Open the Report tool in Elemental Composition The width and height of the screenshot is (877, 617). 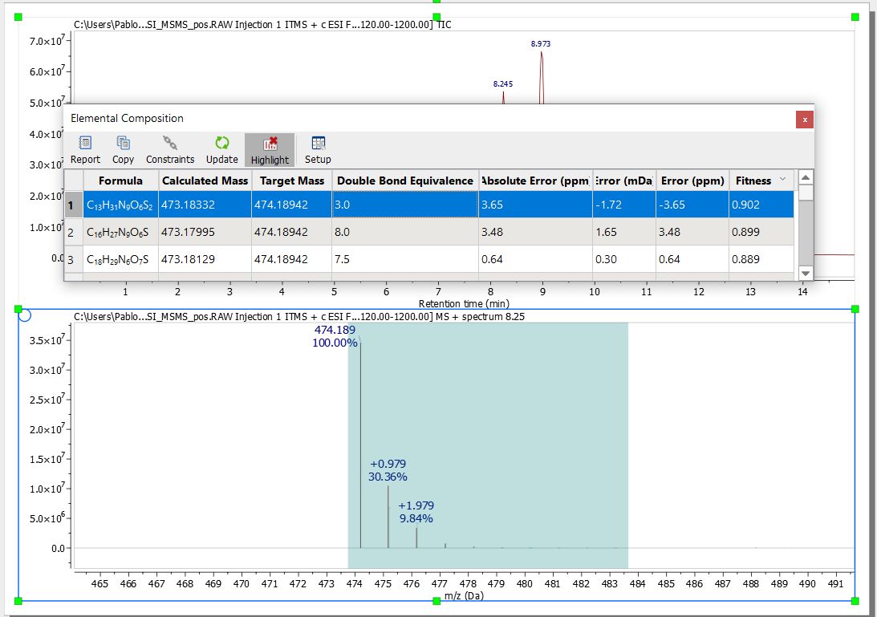pyautogui.click(x=85, y=150)
